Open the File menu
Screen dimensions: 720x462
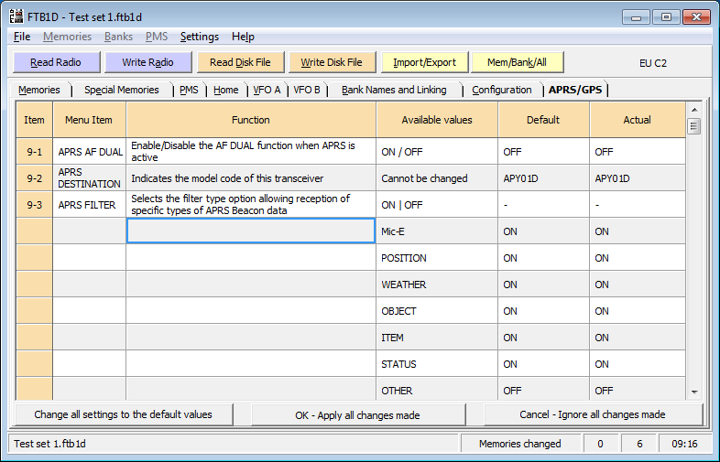(22, 37)
